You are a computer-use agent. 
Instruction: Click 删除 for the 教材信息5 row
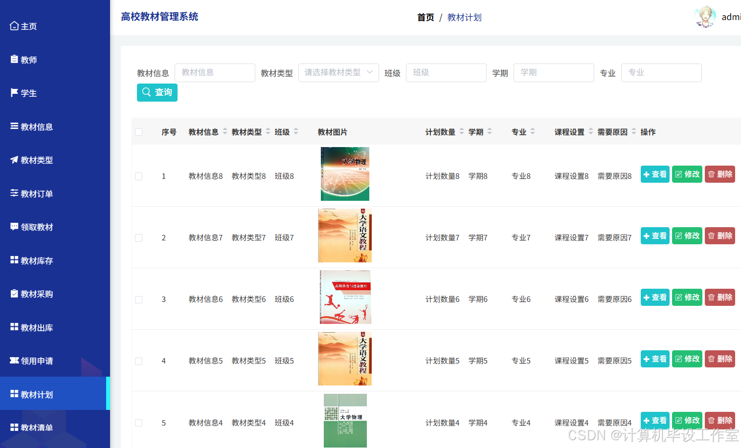point(719,359)
